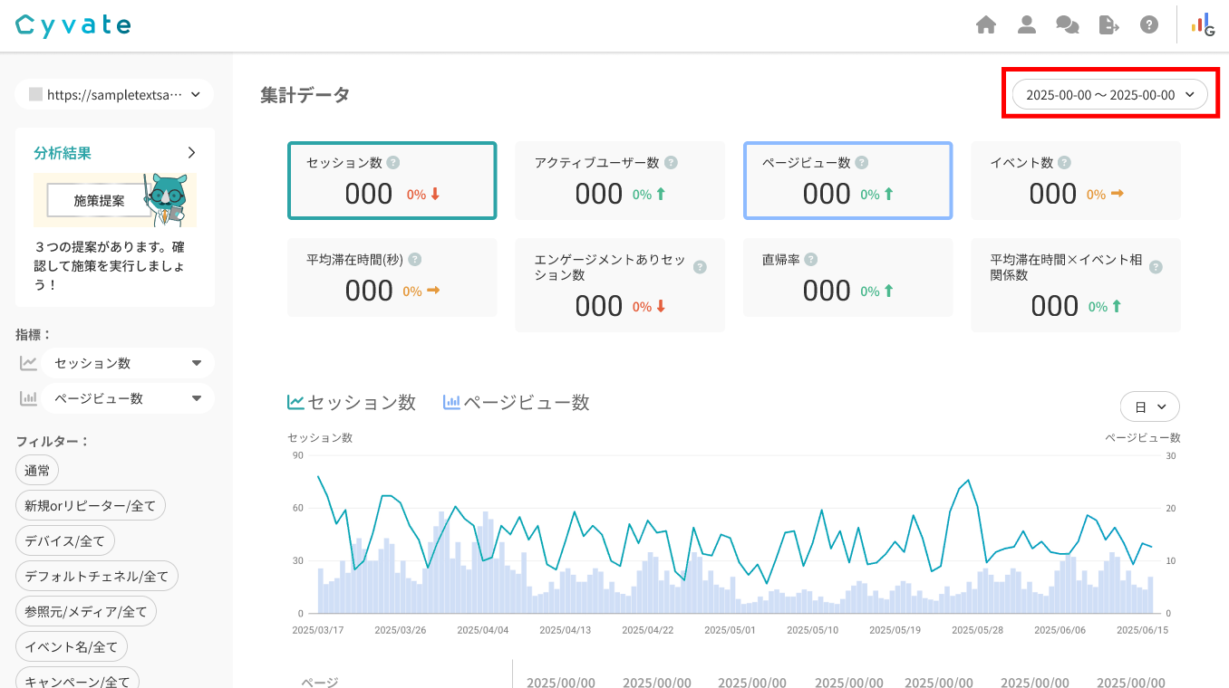Click the Google Analytics account icon

tap(1204, 25)
